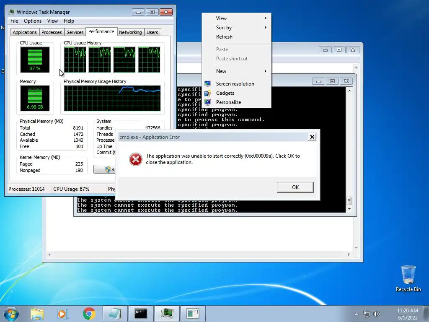This screenshot has height=322, width=429.
Task: Switch to the Command Prompt taskbar button
Action: 141,314
